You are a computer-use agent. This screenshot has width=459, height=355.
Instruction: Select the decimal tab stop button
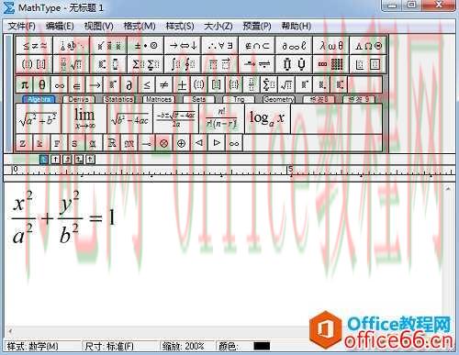(90, 160)
